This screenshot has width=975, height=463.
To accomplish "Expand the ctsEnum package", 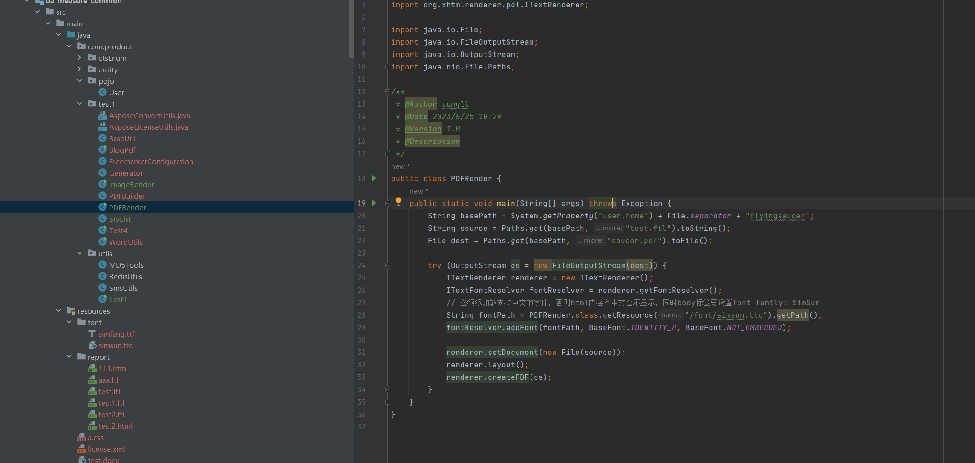I will [80, 58].
